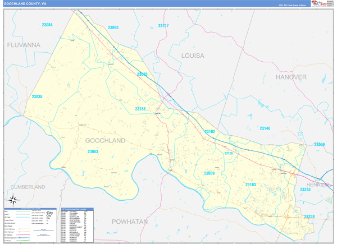Select ZIP code 23084 label

tap(47, 25)
